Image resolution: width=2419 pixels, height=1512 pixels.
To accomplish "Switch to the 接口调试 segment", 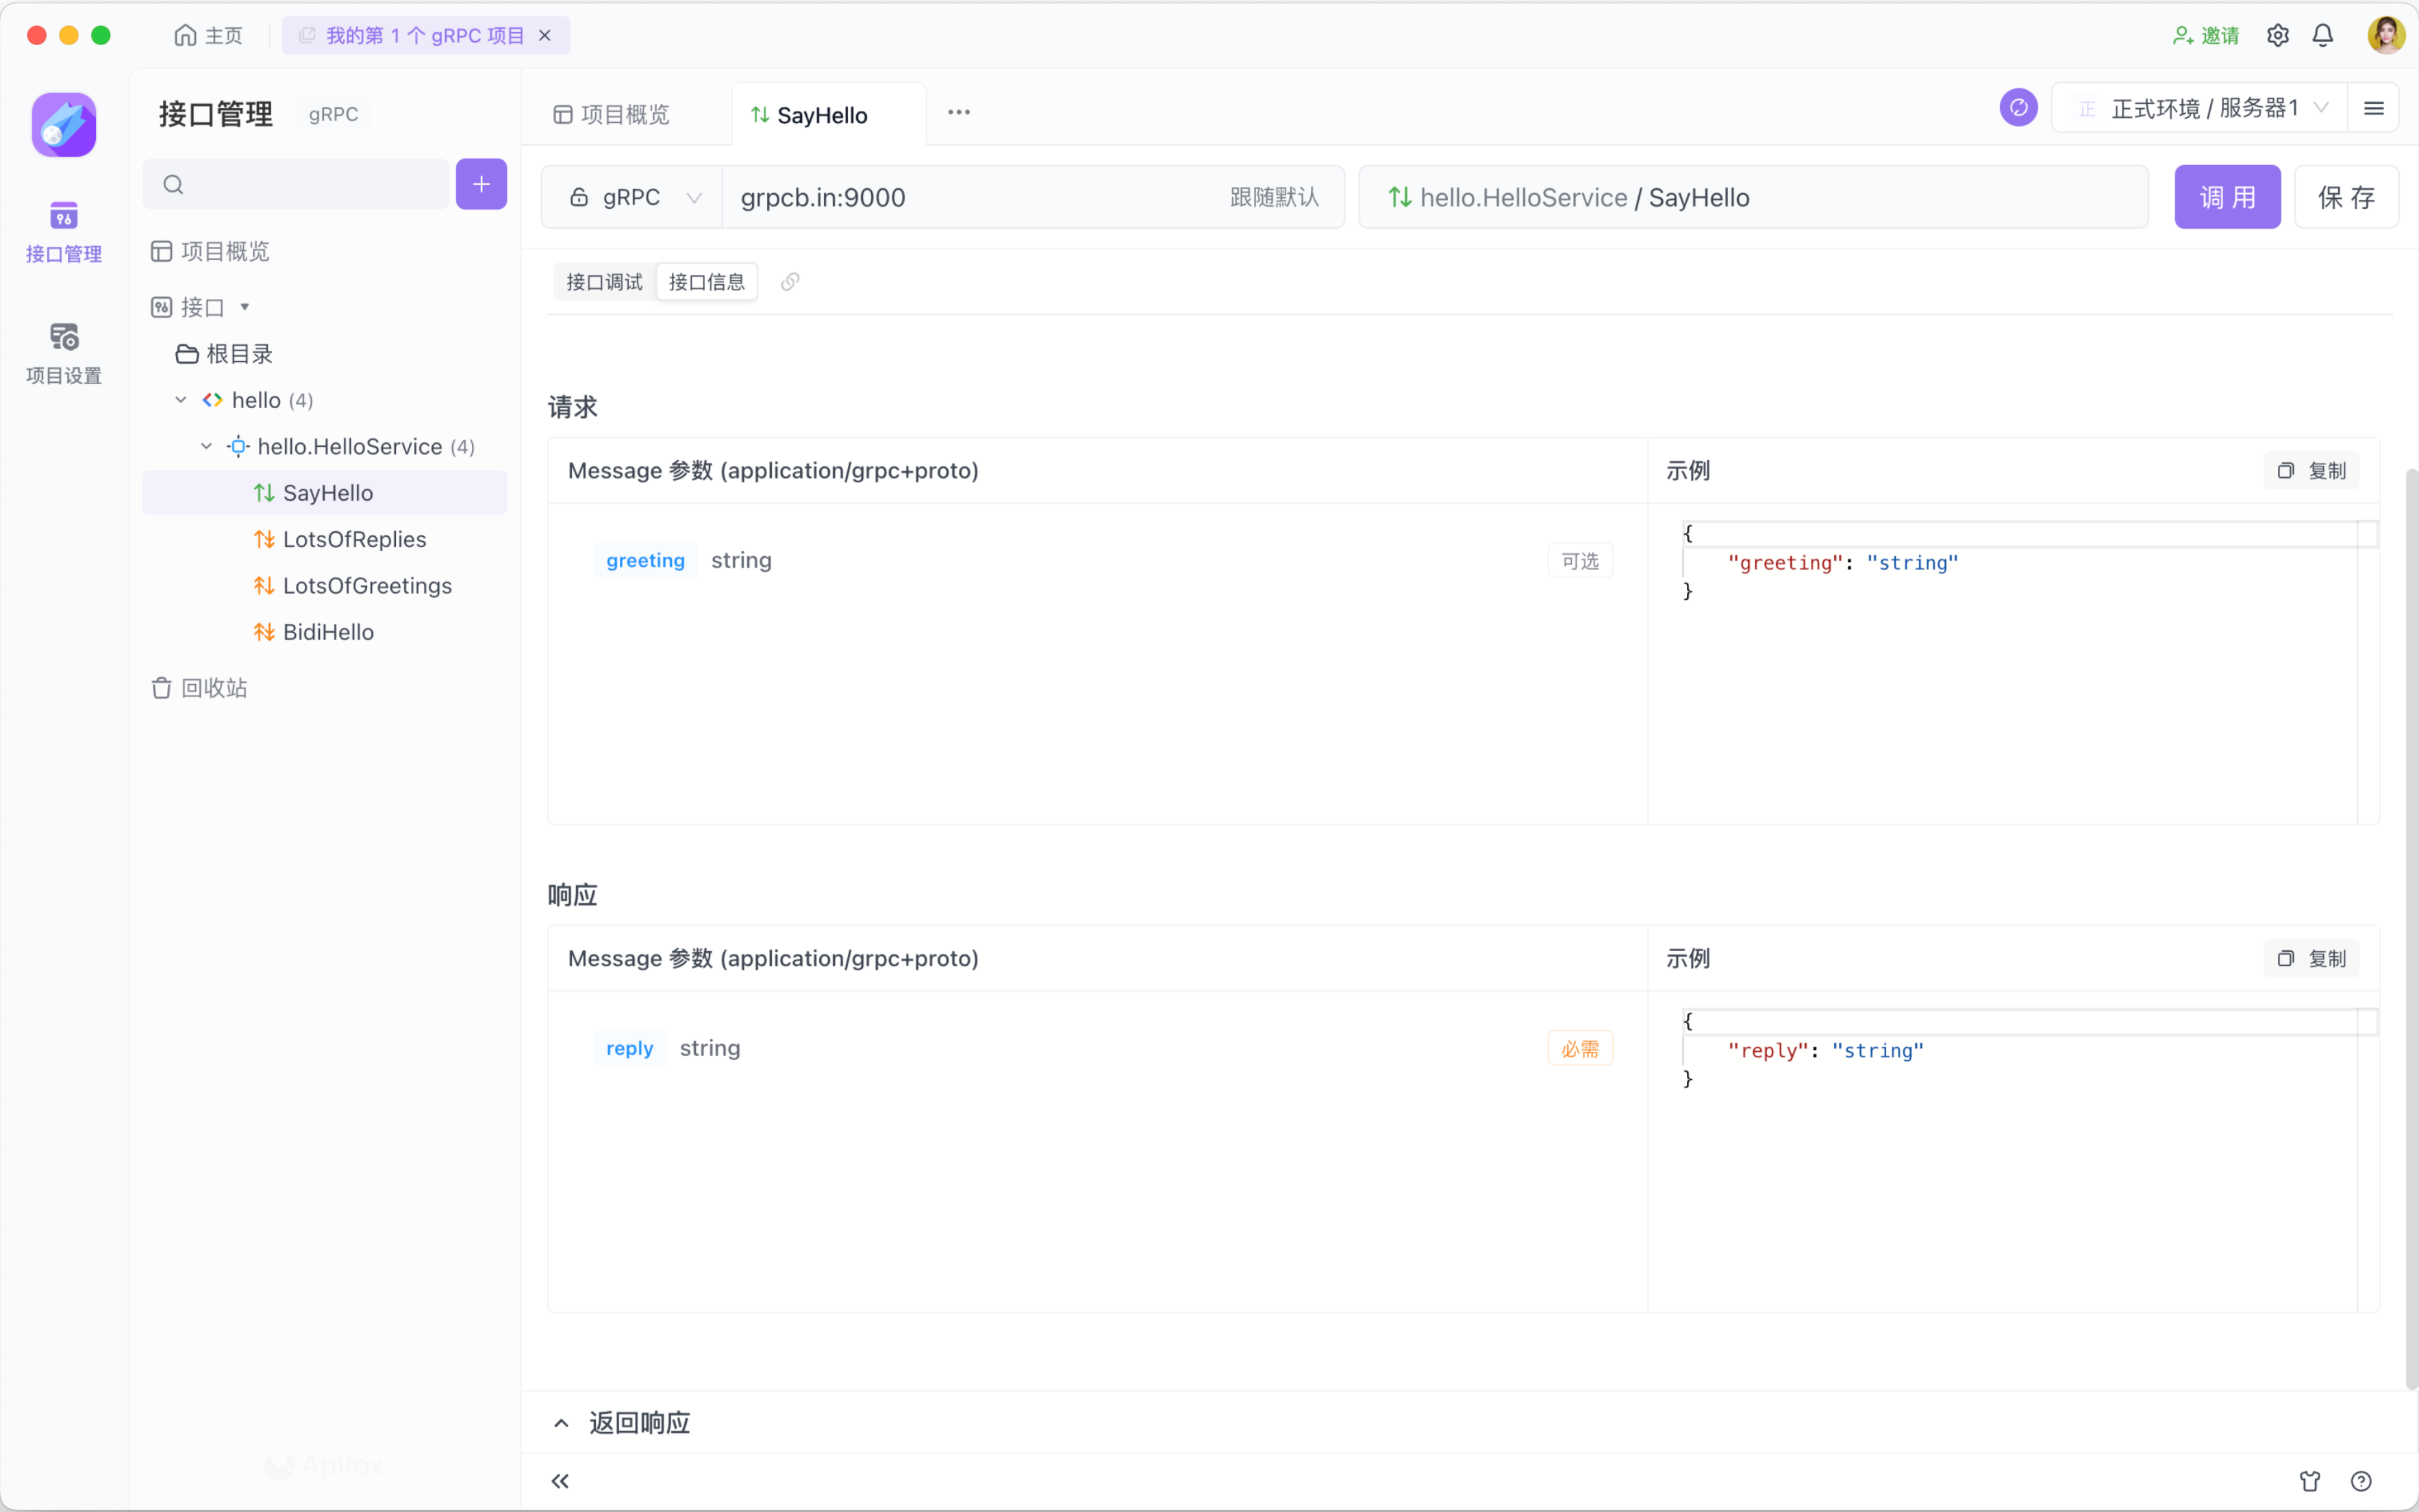I will point(604,282).
